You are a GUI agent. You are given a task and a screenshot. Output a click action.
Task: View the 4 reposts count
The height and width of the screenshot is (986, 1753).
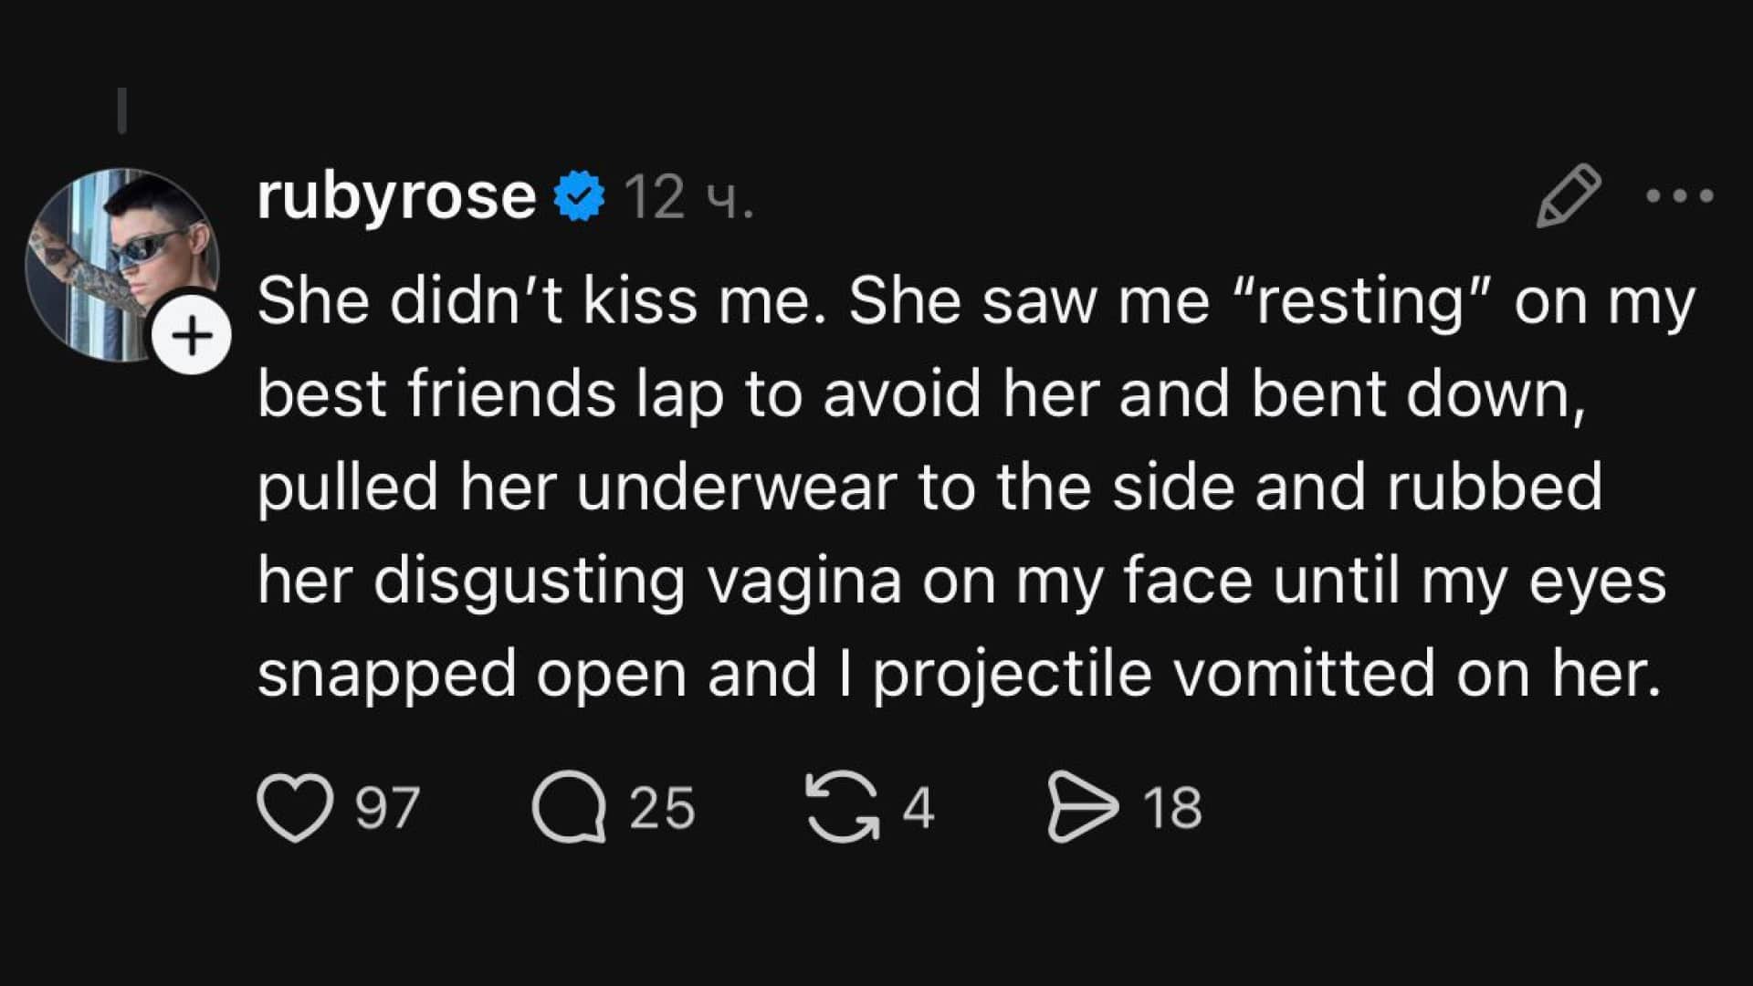[x=918, y=808]
